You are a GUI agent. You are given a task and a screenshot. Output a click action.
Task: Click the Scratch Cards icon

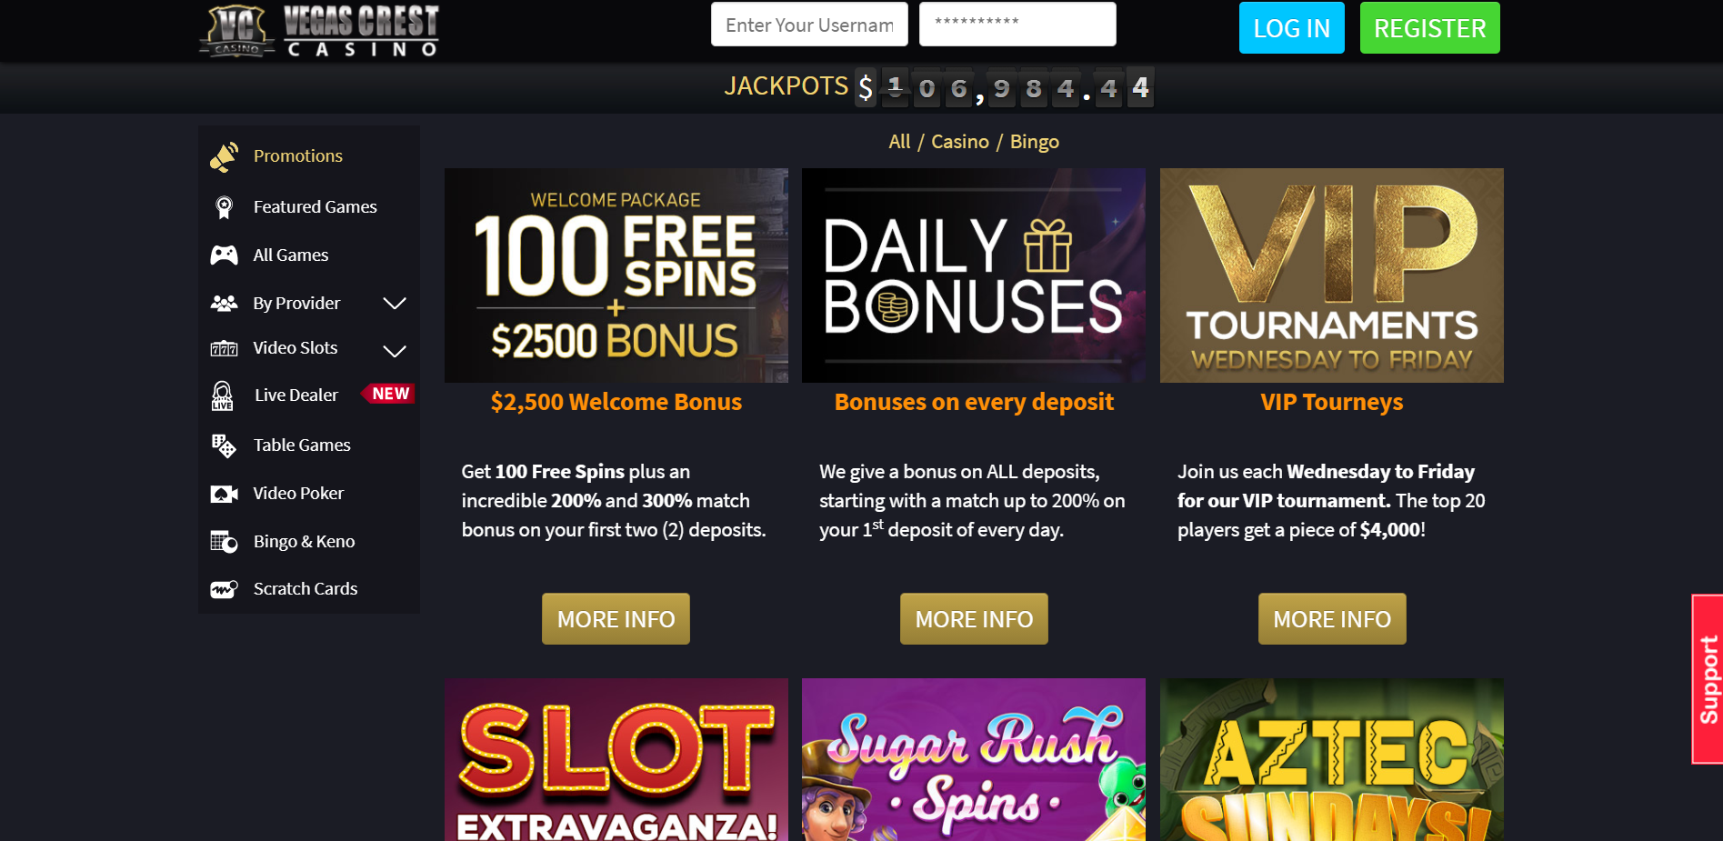pyautogui.click(x=224, y=589)
